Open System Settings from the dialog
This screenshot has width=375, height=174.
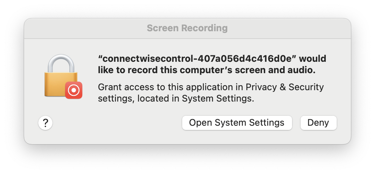pyautogui.click(x=237, y=123)
